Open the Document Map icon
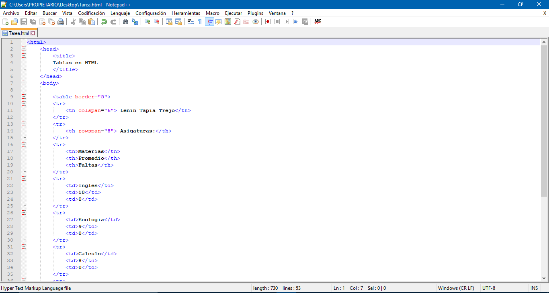This screenshot has height=293, width=549. [228, 21]
